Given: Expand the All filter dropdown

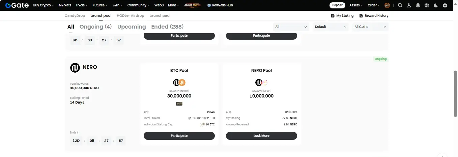Looking at the screenshot, I should (291, 27).
